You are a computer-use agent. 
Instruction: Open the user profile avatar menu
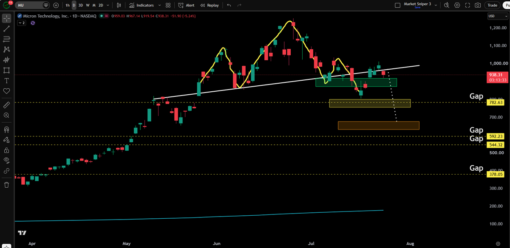(x=6, y=5)
